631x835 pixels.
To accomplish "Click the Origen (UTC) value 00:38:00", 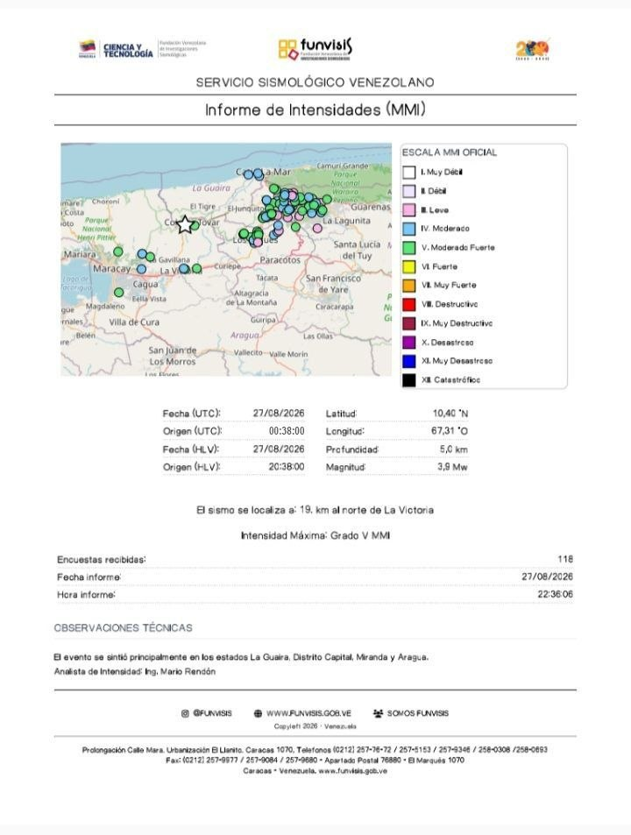I will click(x=287, y=431).
